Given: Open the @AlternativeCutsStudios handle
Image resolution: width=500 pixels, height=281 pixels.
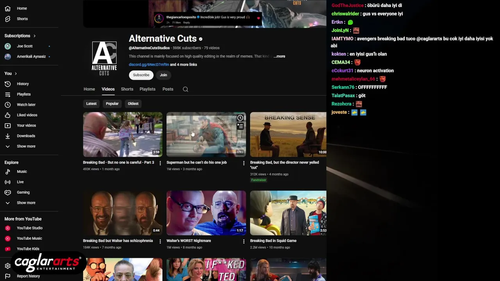Looking at the screenshot, I should tap(149, 48).
